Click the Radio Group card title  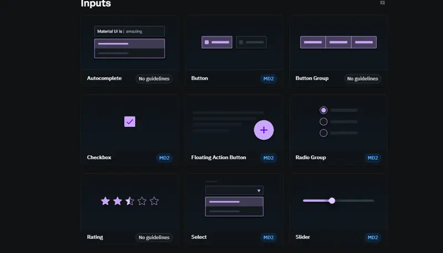coord(311,157)
